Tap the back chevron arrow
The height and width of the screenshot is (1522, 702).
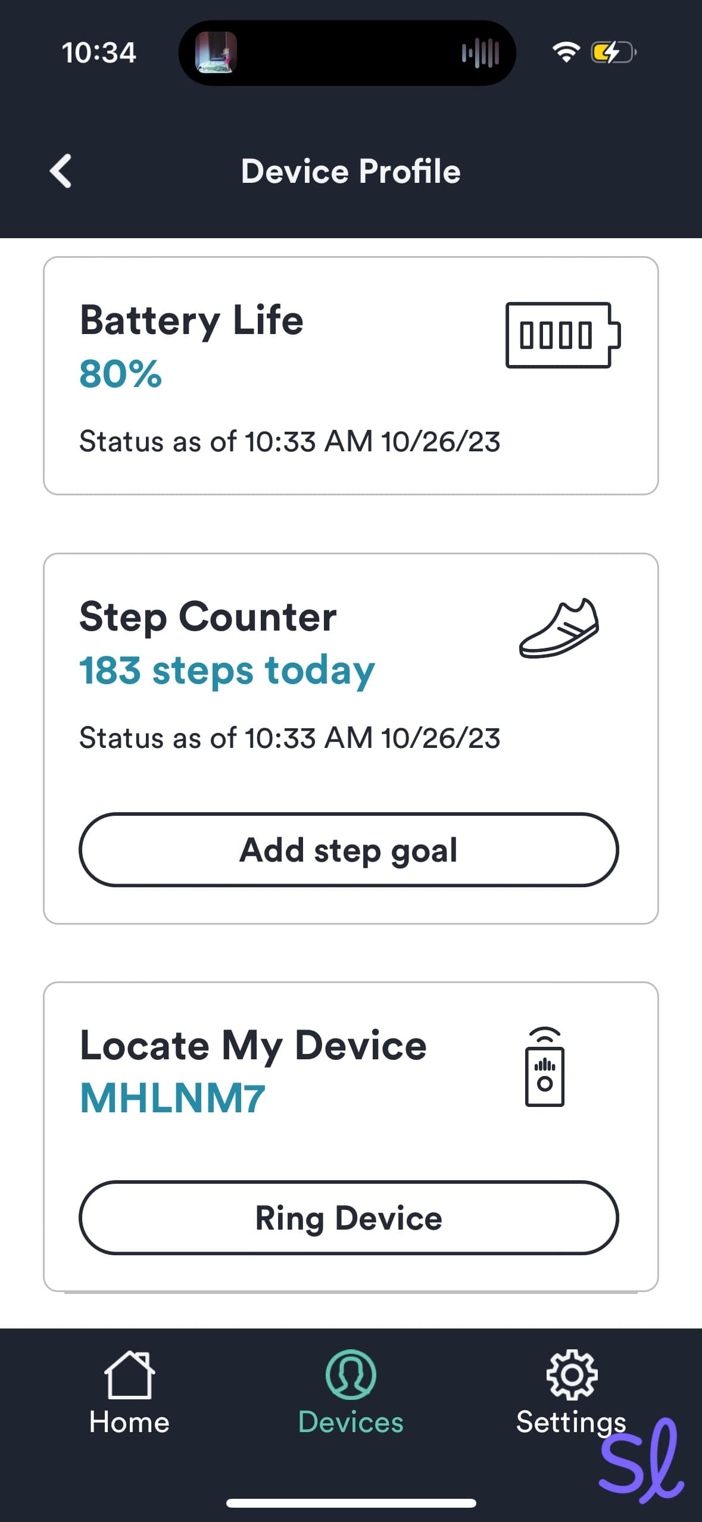click(x=61, y=171)
